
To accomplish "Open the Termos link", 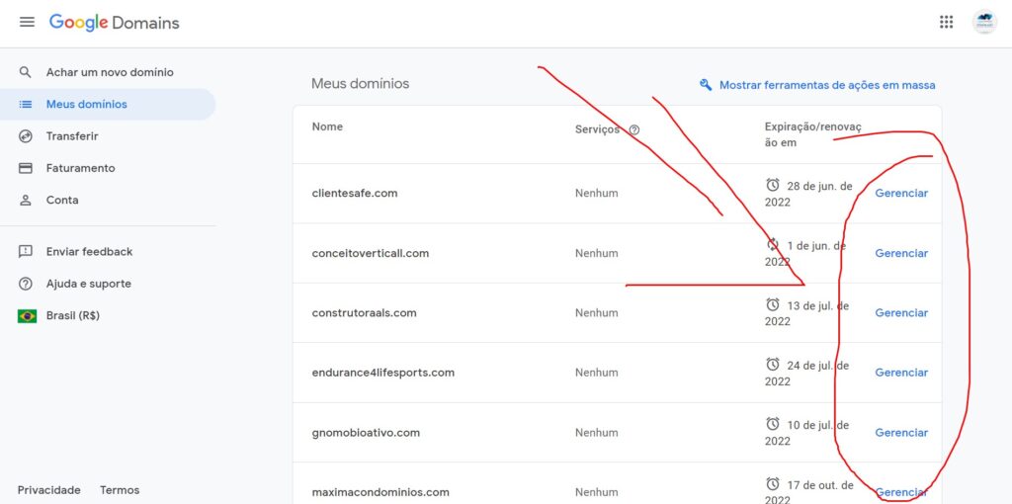I will (120, 490).
